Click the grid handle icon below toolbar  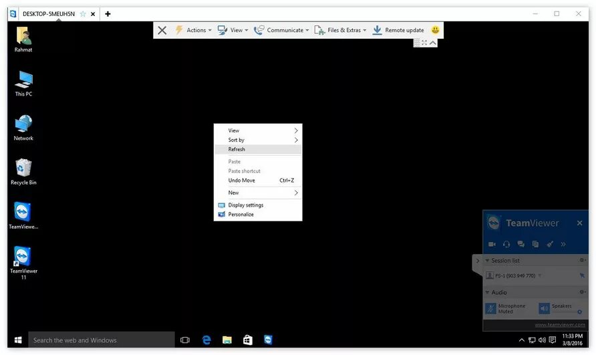[x=417, y=43]
